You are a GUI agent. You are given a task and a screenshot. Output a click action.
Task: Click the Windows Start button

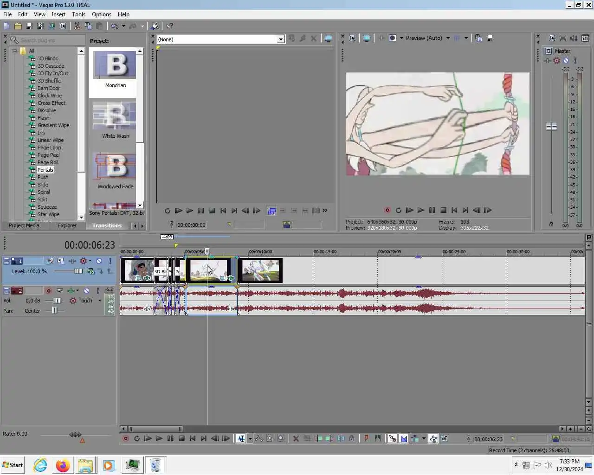(13, 465)
